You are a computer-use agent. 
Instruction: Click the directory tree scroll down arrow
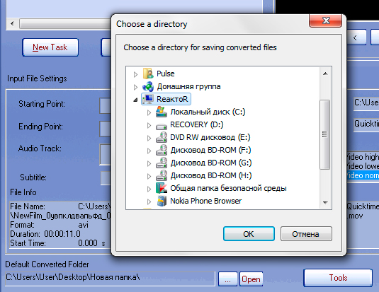tap(325, 203)
